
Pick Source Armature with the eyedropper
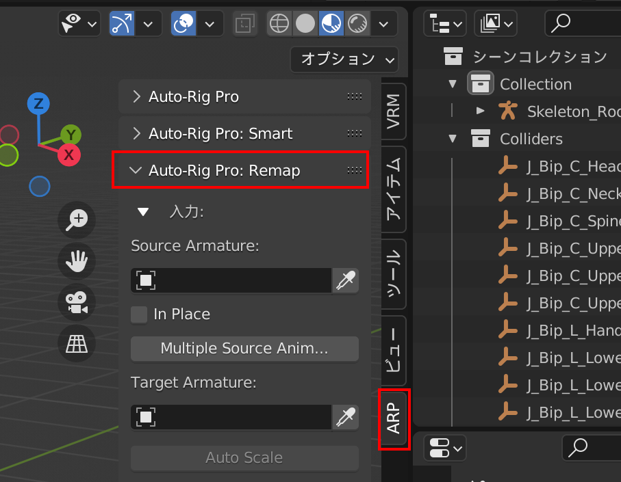[x=345, y=280]
